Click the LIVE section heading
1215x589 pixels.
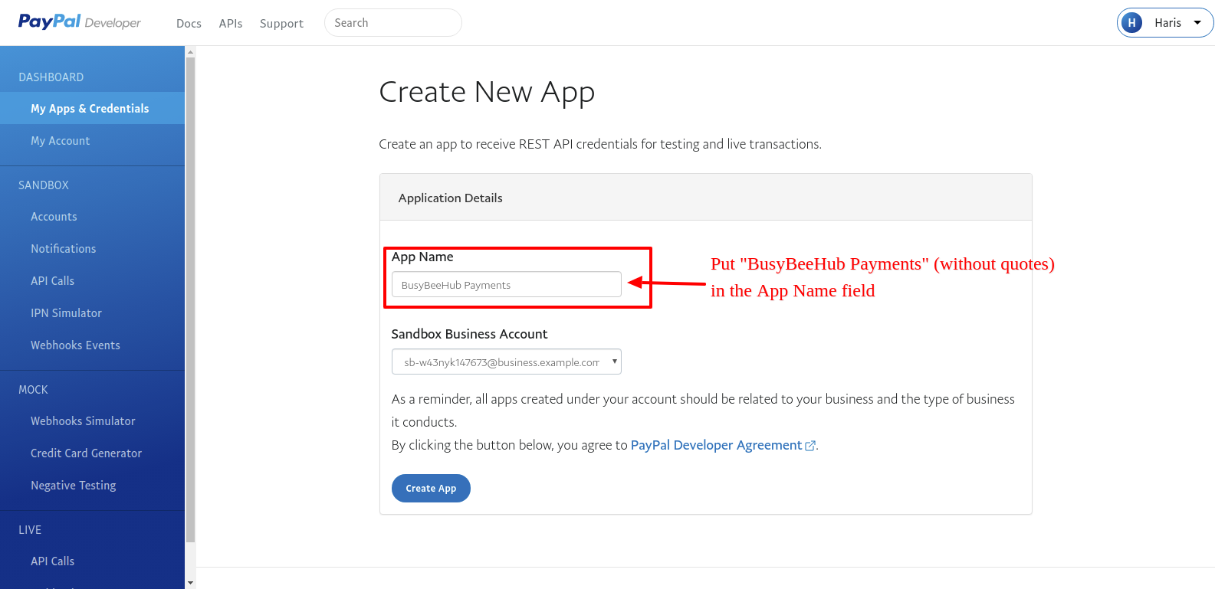[x=30, y=530]
